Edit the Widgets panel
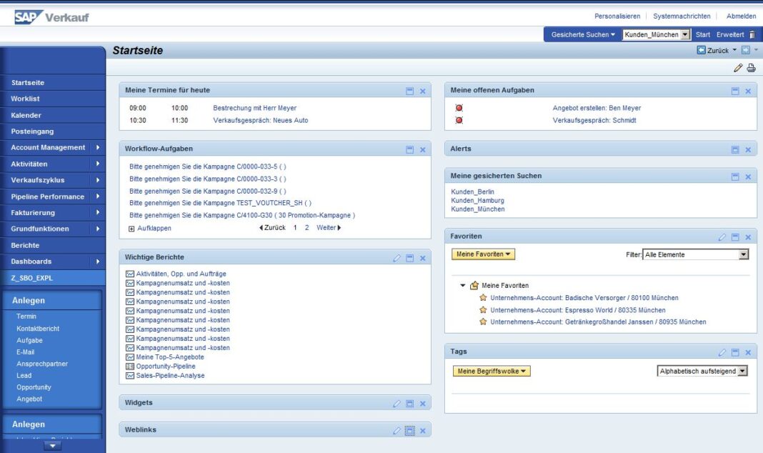The height and width of the screenshot is (453, 763). pos(397,404)
